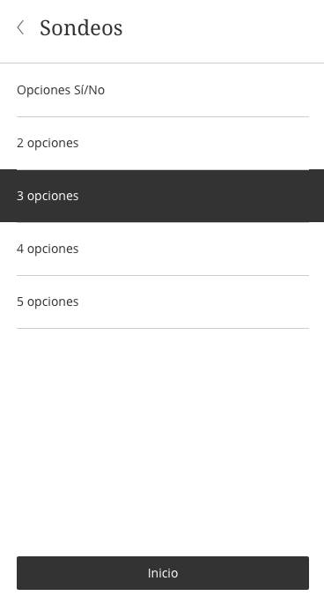Return to previous panel via back chevron
The height and width of the screenshot is (596, 324).
pyautogui.click(x=20, y=27)
